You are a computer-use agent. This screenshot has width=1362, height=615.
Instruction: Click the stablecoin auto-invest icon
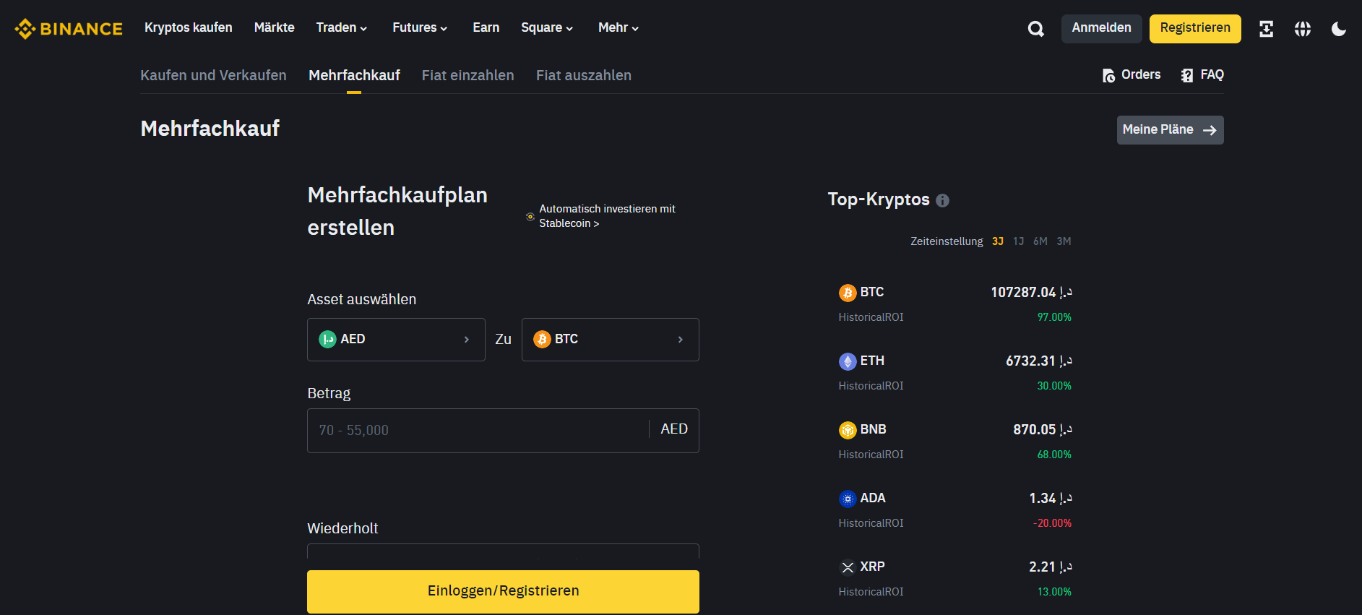tap(530, 216)
